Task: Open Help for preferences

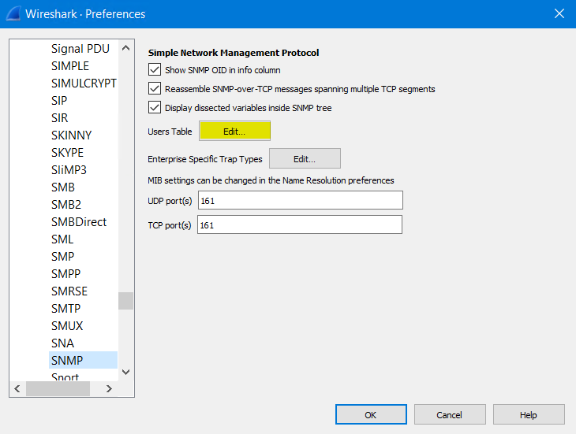Action: (x=528, y=414)
